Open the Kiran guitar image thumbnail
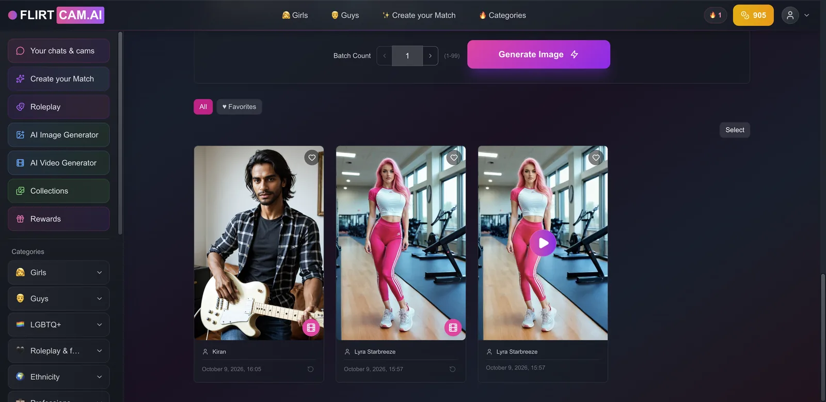 click(x=259, y=243)
